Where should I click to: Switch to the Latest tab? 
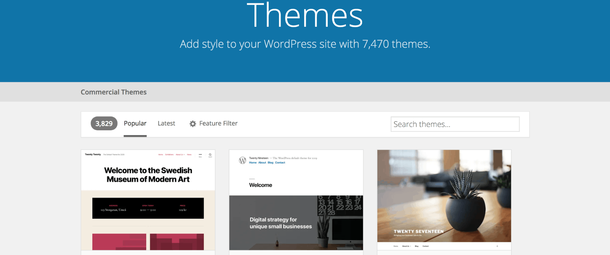pos(166,124)
